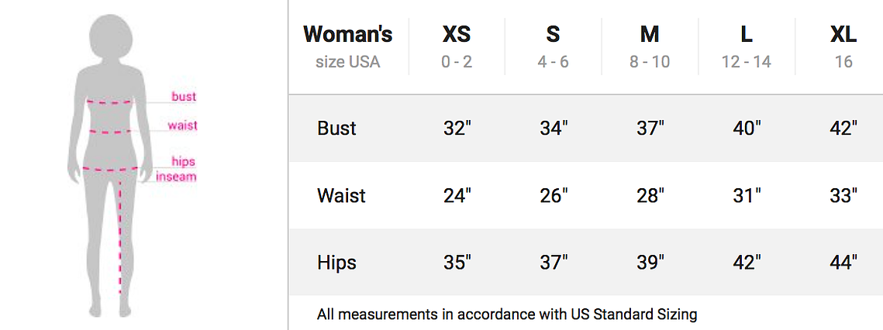Click the Hips row label
The height and width of the screenshot is (330, 883).
tap(336, 263)
